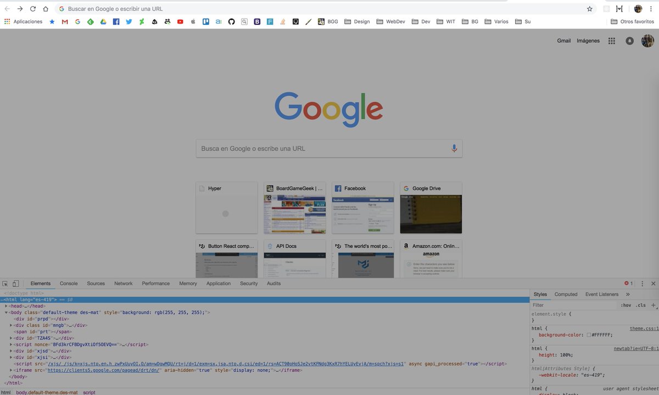The height and width of the screenshot is (395, 659).
Task: Open the API Docs shortcut tile
Action: 295,259
